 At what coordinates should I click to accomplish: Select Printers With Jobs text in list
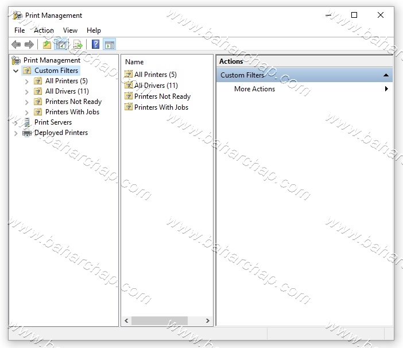161,107
